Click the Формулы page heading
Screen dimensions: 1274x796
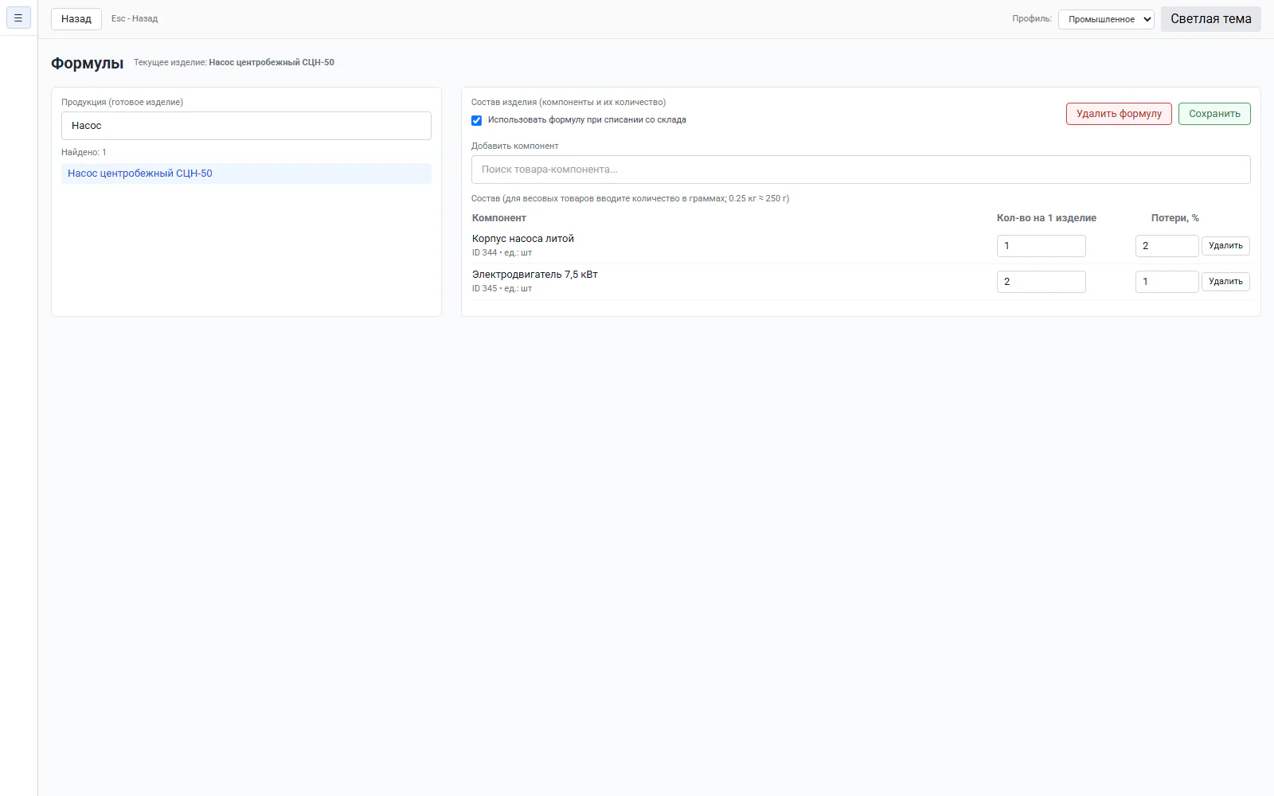point(88,63)
